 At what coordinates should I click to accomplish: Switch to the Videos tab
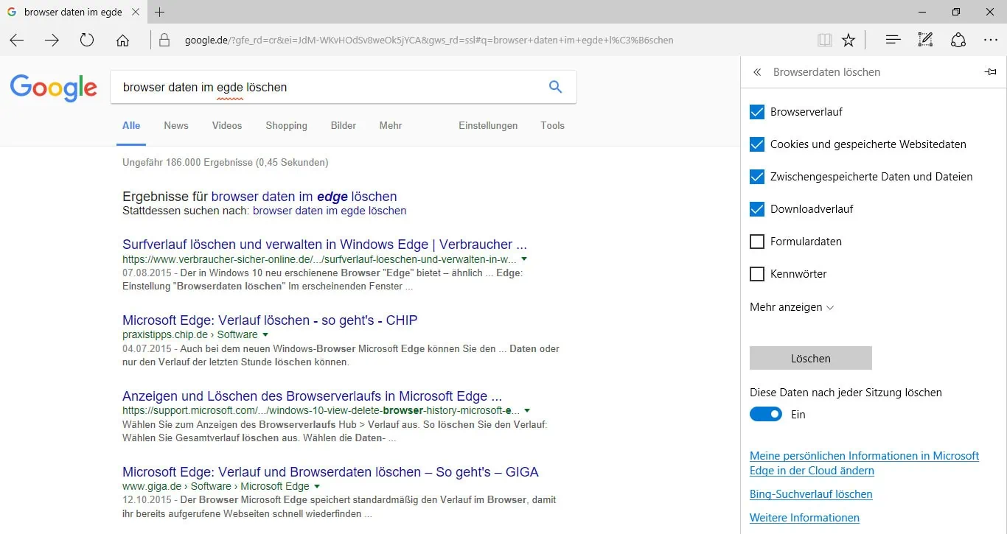click(x=227, y=125)
